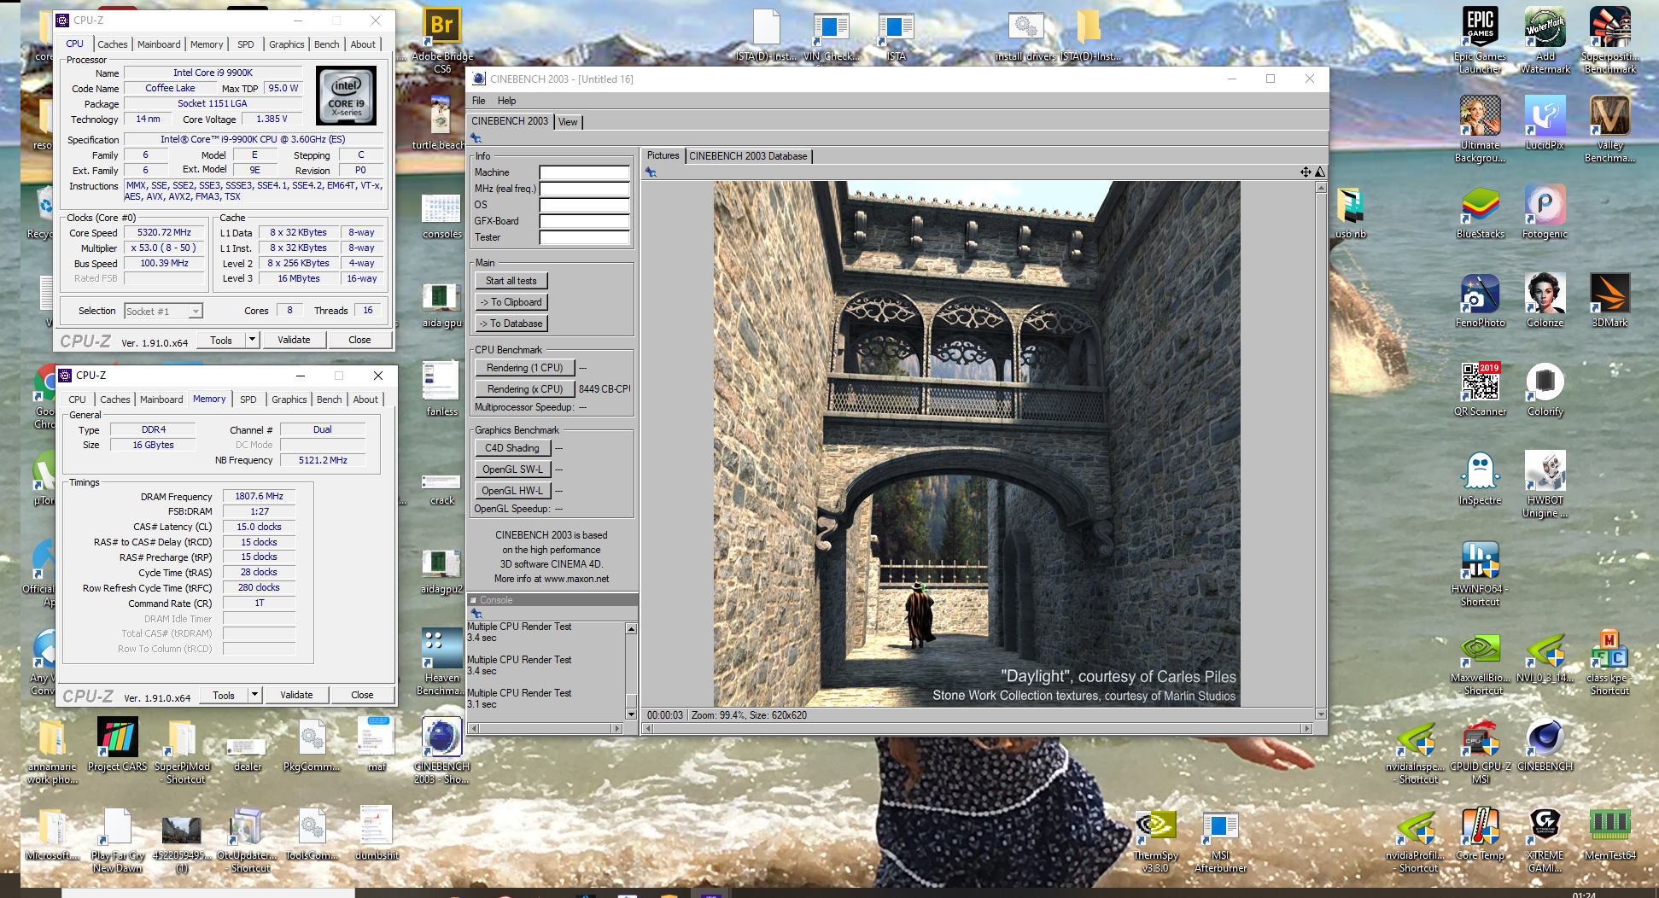Image resolution: width=1659 pixels, height=898 pixels.
Task: Expand Tools dropdown arrow in bottom CPU-Z
Action: click(254, 695)
